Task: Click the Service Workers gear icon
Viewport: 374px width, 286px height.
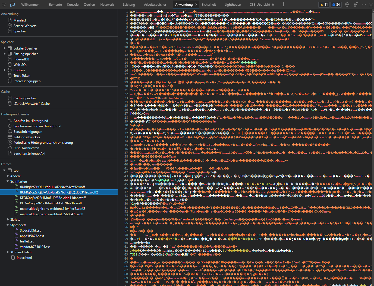Action: coord(10,26)
